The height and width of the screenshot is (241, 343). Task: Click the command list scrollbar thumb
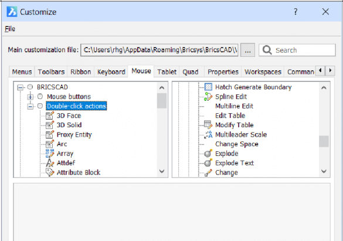pyautogui.click(x=324, y=141)
